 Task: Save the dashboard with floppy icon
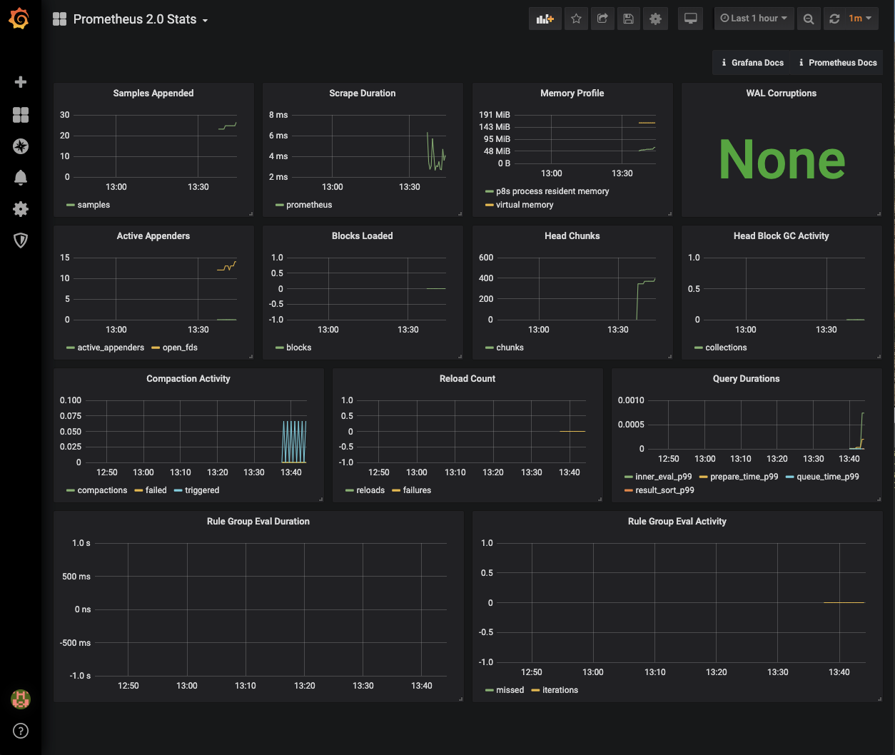pos(628,19)
